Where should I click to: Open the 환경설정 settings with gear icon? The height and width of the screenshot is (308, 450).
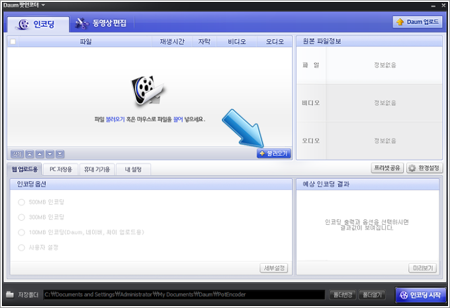click(424, 168)
